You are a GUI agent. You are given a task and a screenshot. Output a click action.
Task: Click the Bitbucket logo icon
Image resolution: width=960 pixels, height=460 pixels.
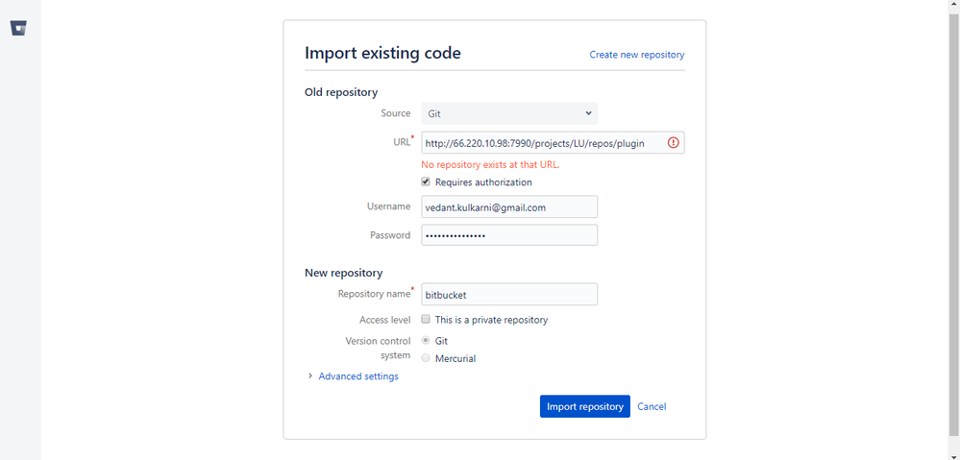[x=18, y=28]
